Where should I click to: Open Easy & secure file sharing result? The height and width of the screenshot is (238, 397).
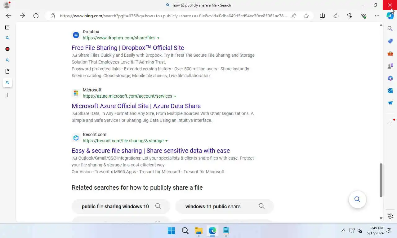click(x=151, y=151)
